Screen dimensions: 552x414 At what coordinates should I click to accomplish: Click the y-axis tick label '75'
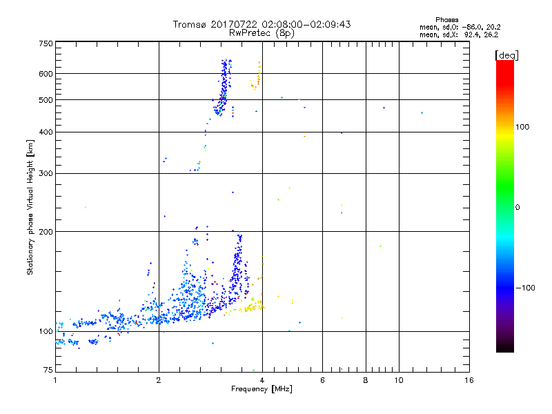[x=48, y=370]
